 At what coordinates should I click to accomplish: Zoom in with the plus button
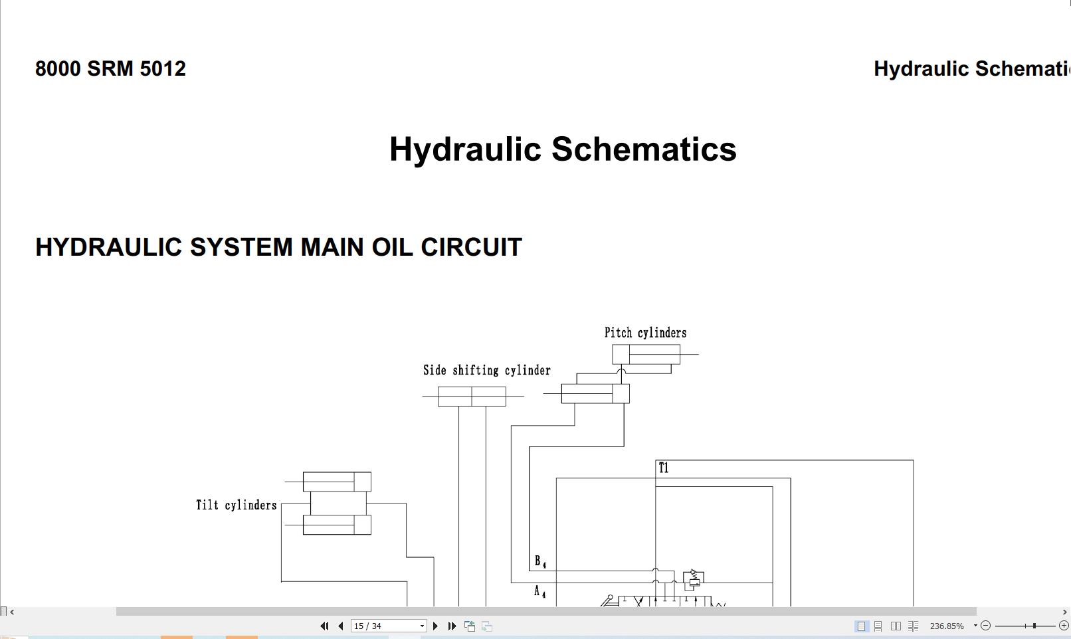(x=1064, y=626)
